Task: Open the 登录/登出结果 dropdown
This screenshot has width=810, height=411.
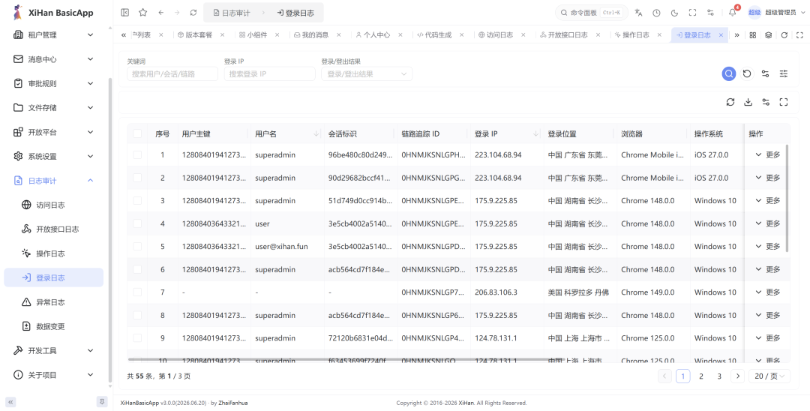Action: 367,73
